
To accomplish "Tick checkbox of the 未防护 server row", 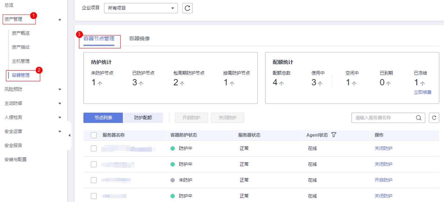I will [x=94, y=180].
